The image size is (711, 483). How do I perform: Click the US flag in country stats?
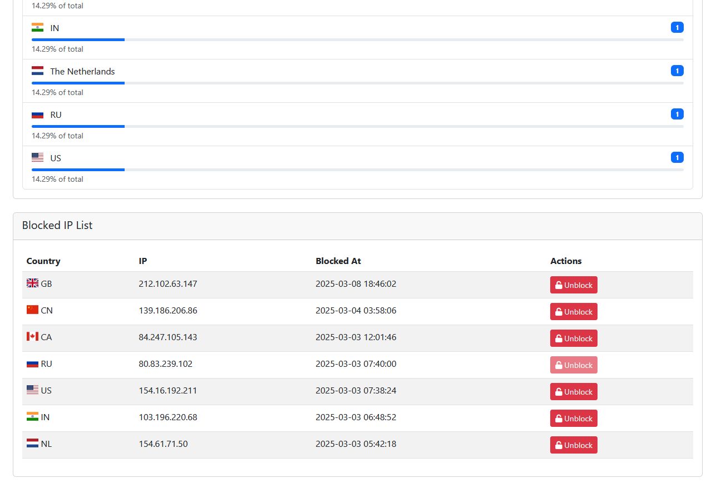pyautogui.click(x=37, y=158)
